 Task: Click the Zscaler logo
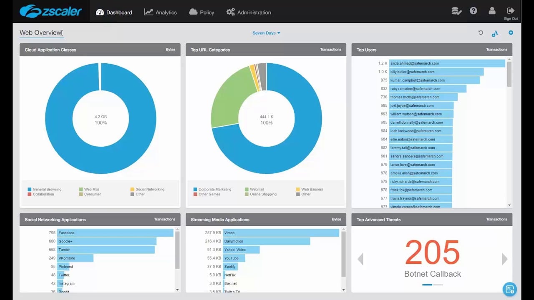click(51, 11)
